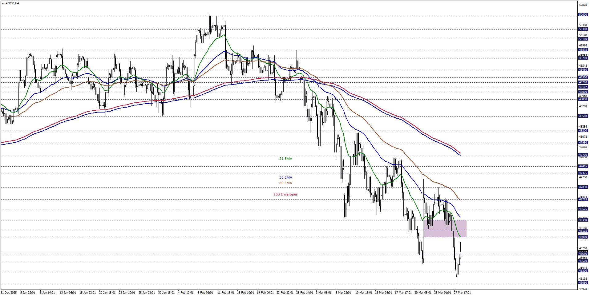
Task: Click the 48500 price level label
Action: 583,116
